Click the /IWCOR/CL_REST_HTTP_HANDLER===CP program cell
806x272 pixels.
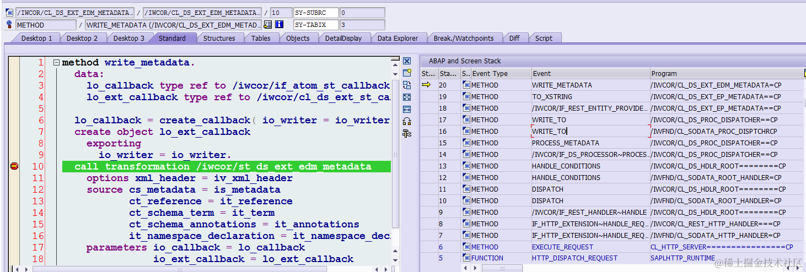tap(727, 224)
